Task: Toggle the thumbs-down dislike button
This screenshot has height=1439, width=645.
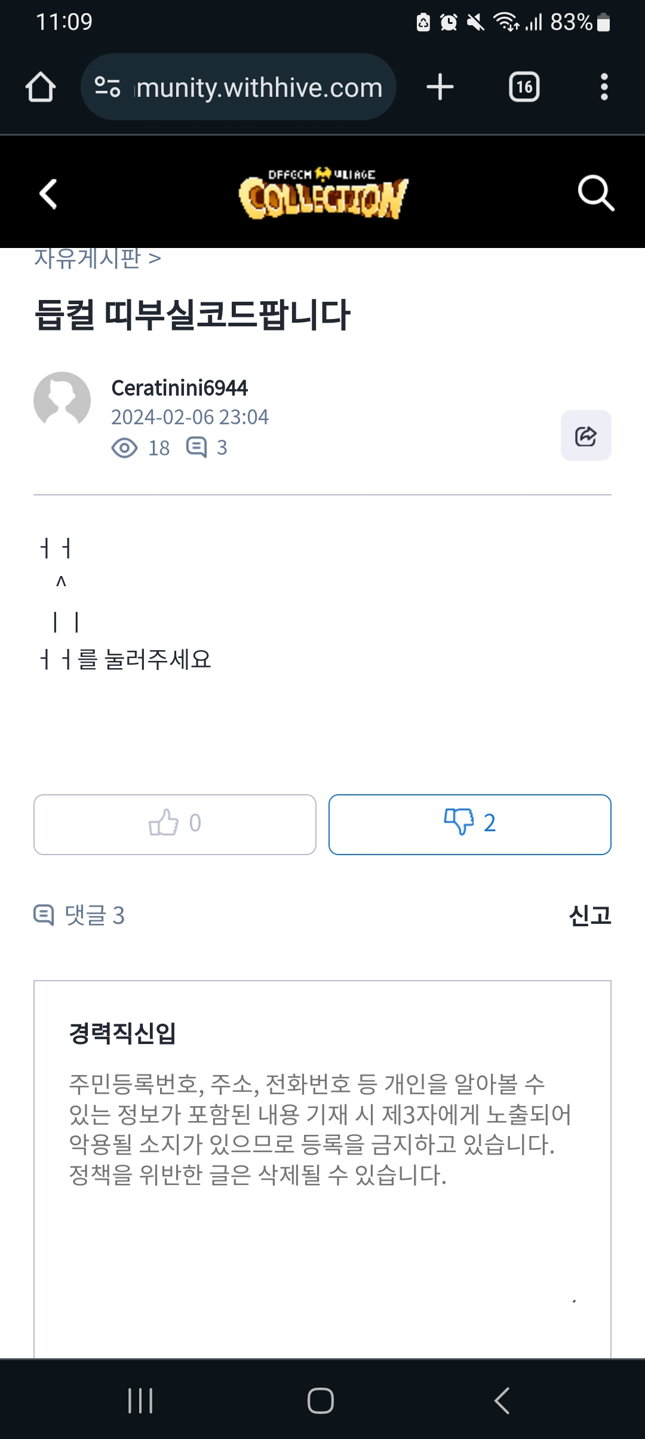Action: [x=469, y=824]
